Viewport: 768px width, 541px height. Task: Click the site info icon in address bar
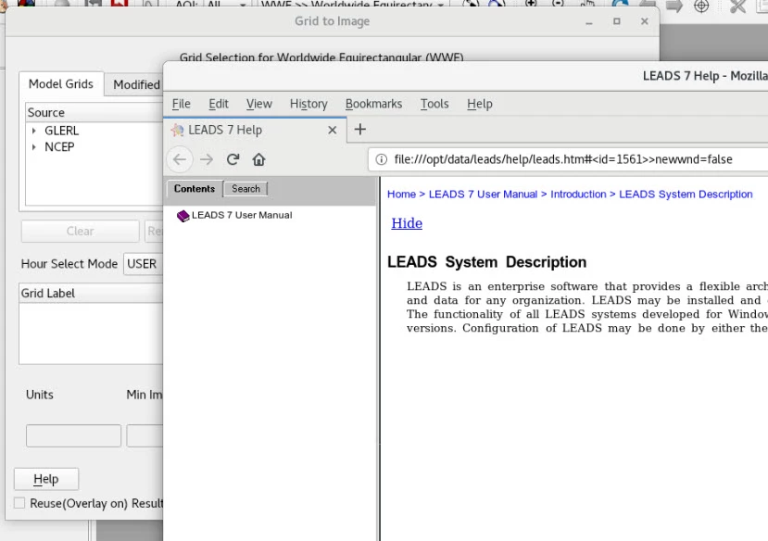click(x=381, y=159)
